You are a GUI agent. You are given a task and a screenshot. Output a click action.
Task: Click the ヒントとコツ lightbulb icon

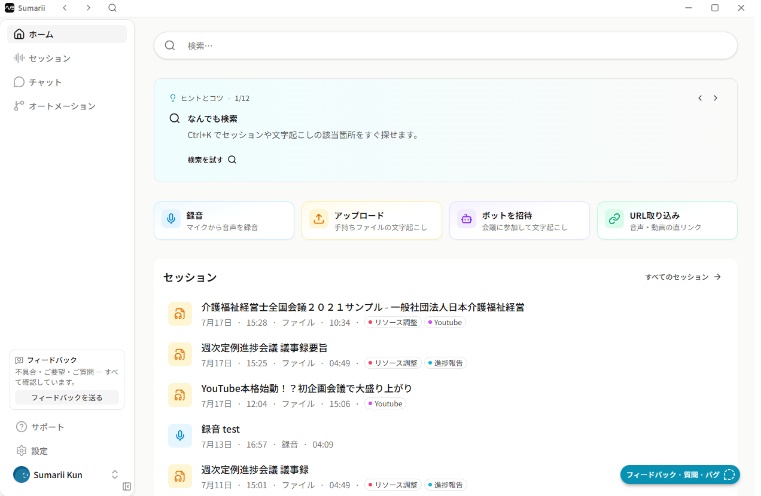tap(173, 98)
